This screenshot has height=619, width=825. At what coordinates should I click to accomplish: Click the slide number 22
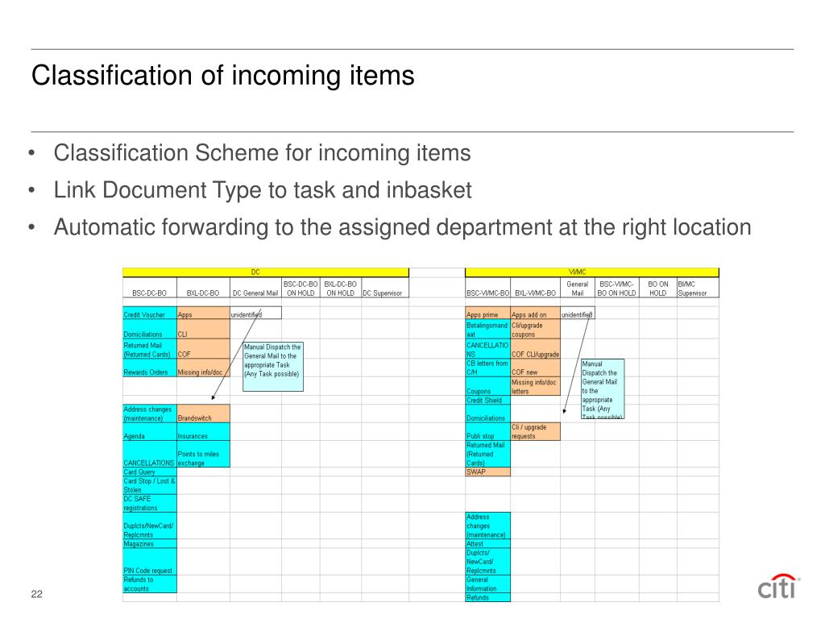click(37, 594)
